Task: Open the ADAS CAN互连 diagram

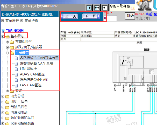Action: (32, 74)
